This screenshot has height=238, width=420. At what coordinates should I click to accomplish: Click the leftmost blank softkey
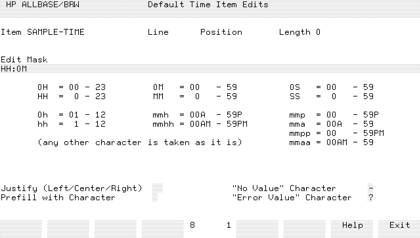pos(21,225)
